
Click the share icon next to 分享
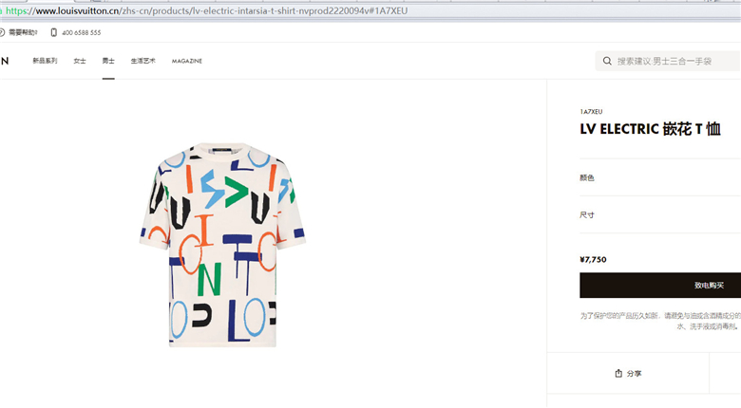pyautogui.click(x=618, y=373)
